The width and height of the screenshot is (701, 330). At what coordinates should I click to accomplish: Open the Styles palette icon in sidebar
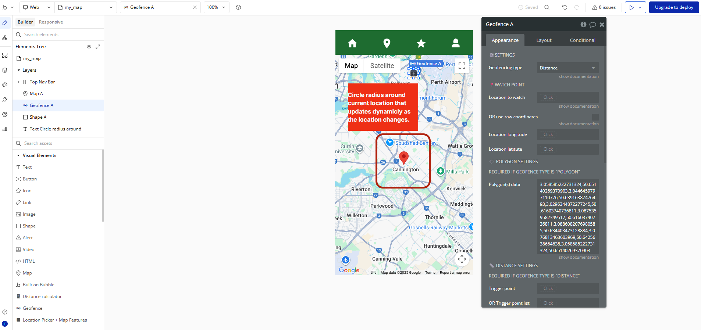click(x=5, y=85)
